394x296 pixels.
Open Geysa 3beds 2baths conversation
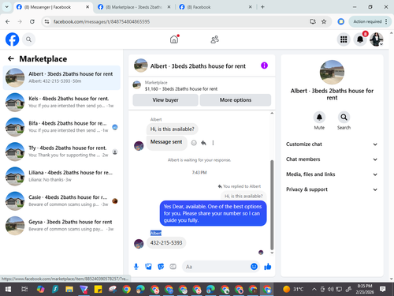(61, 226)
